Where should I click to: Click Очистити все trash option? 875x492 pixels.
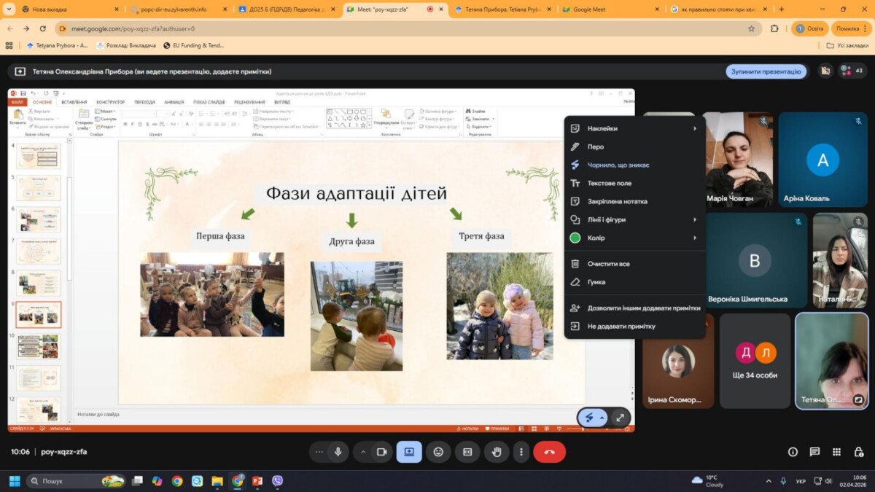[608, 264]
